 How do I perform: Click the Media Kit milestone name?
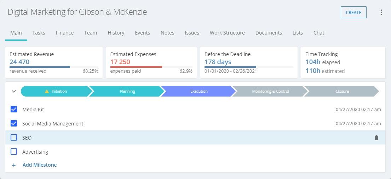[x=33, y=110]
